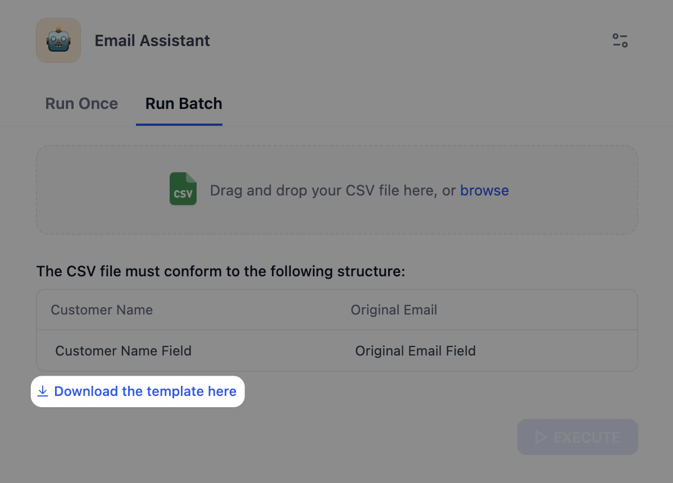Switch to the Run Once tab
Image resolution: width=673 pixels, height=483 pixels.
point(81,104)
